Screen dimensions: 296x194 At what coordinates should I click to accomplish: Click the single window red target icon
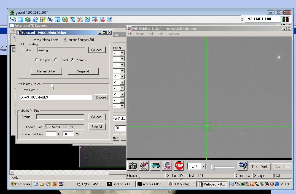pos(95,19)
